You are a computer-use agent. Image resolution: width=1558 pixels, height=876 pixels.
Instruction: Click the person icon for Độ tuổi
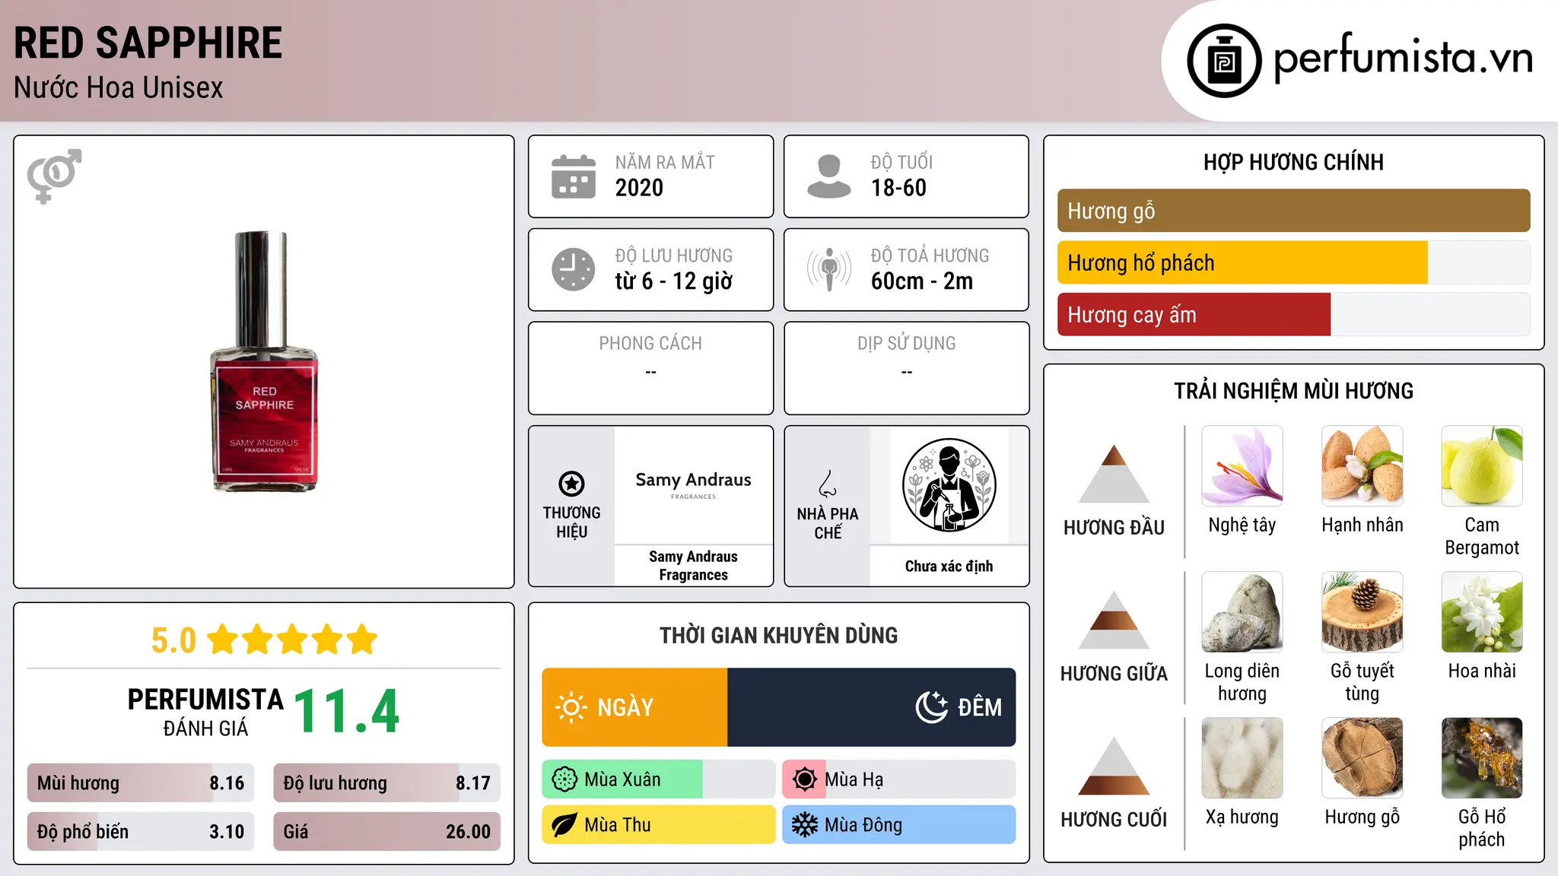pos(829,176)
